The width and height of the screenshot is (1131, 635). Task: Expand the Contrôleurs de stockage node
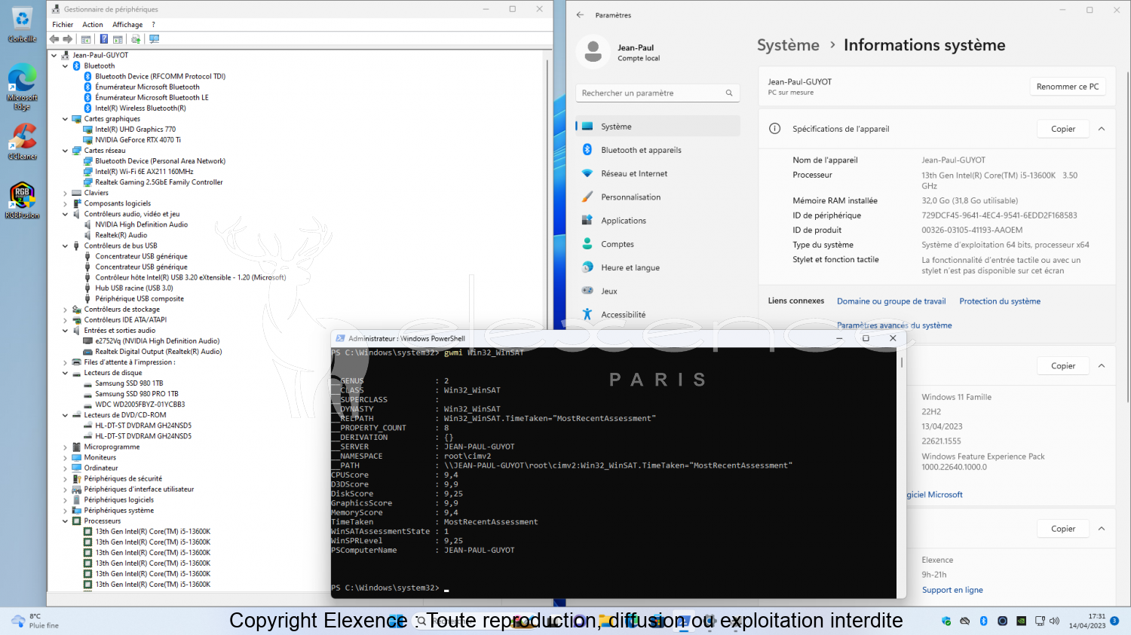coord(65,310)
